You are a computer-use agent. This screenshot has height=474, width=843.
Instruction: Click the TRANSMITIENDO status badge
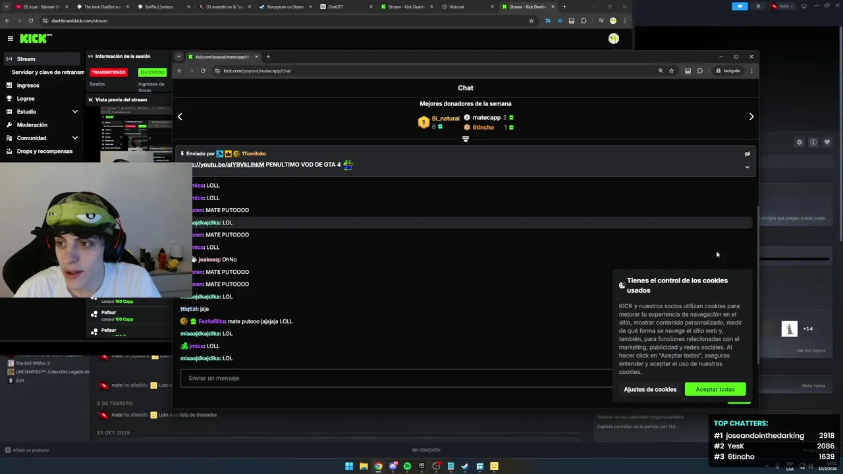coord(109,72)
